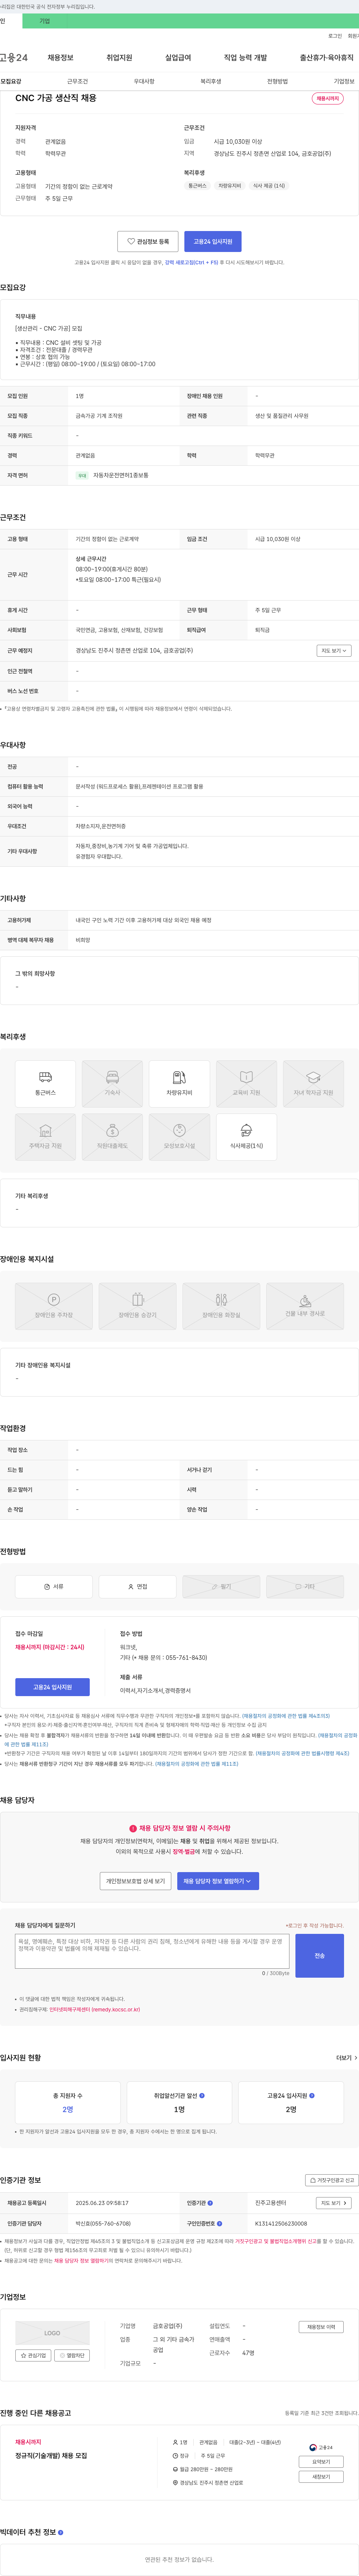Click the 요약보기 button
Screen dimensions: 359x2576
pyautogui.click(x=321, y=2462)
